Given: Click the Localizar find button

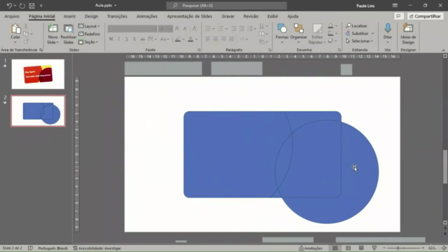Looking at the screenshot, I should click(x=356, y=26).
